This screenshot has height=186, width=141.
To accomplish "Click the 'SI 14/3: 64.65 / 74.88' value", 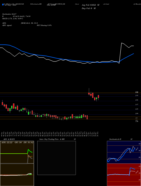I will click(x=22, y=16).
